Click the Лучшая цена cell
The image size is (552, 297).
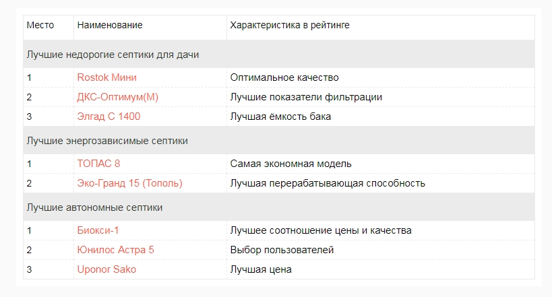pyautogui.click(x=261, y=269)
